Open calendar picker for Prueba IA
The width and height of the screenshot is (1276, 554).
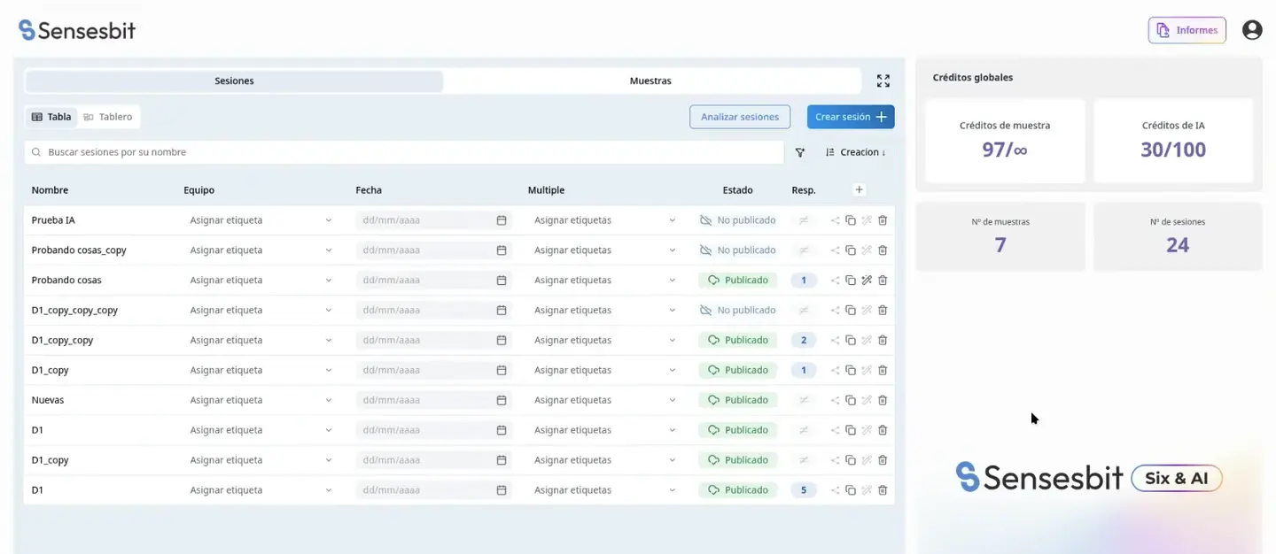(x=502, y=220)
